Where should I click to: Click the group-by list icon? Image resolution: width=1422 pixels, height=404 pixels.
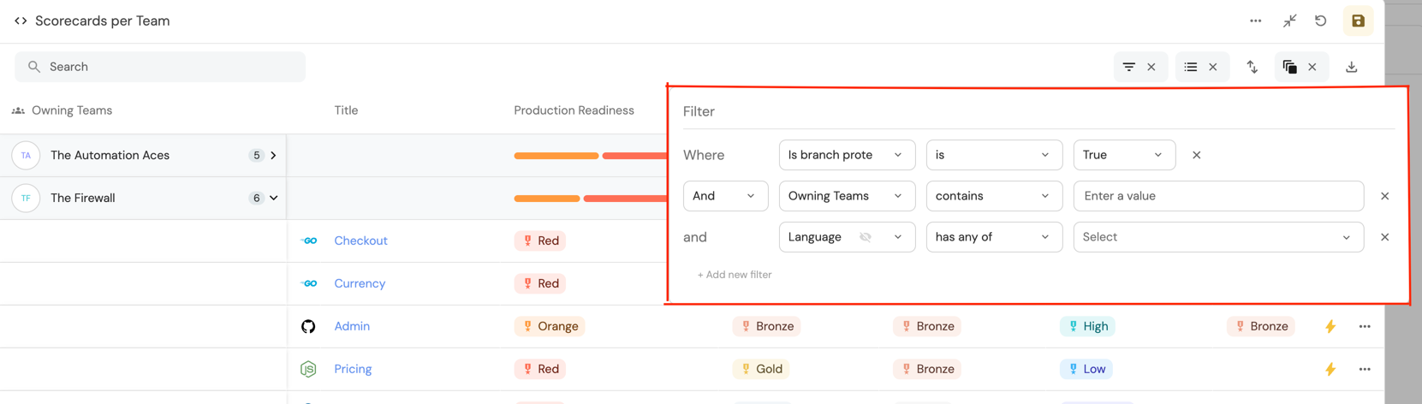[1191, 67]
